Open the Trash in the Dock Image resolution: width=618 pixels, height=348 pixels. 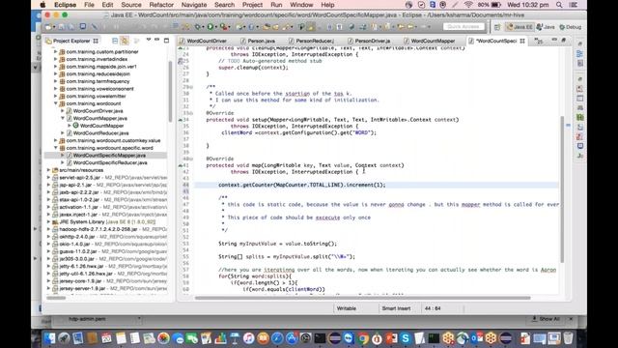(x=568, y=338)
